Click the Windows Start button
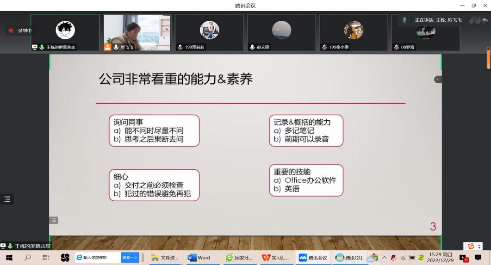The height and width of the screenshot is (265, 491). pos(8,258)
